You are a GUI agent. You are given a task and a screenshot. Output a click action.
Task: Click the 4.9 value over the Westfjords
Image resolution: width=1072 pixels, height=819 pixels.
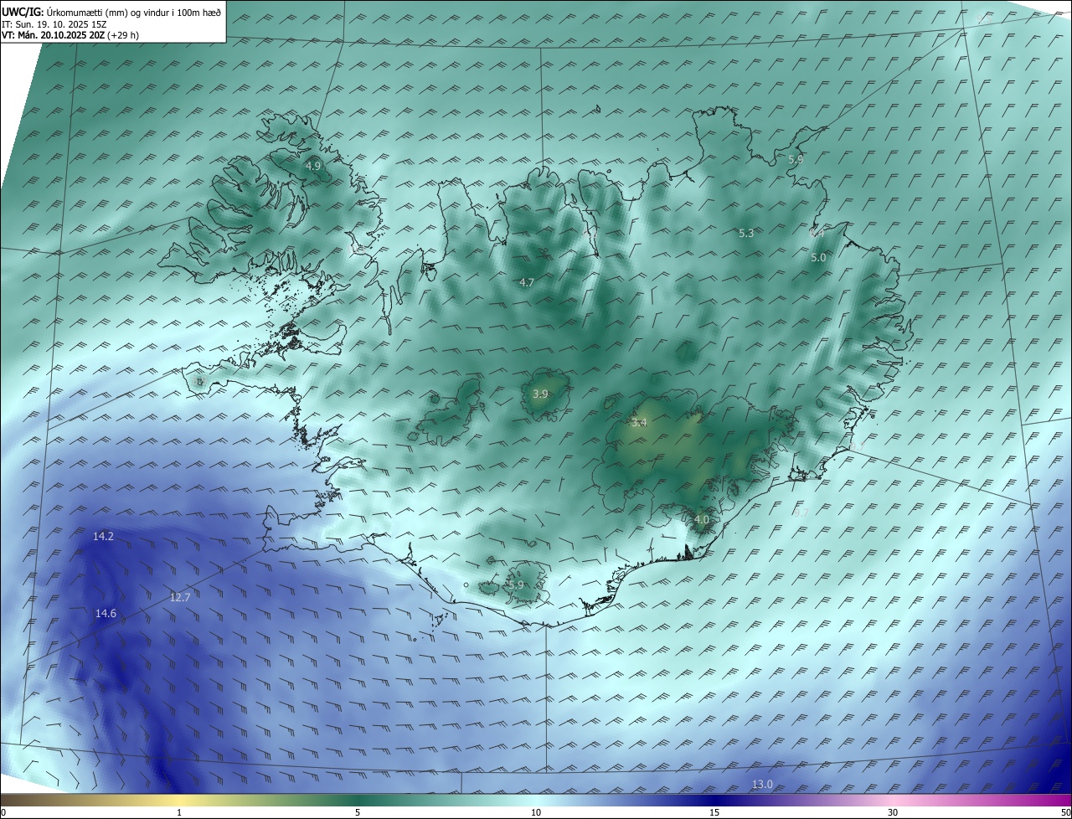pos(312,166)
